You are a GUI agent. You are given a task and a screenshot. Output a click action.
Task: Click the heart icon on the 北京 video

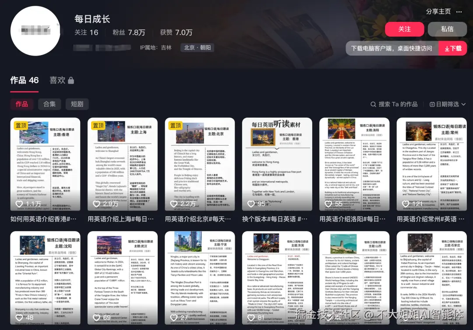pos(174,204)
